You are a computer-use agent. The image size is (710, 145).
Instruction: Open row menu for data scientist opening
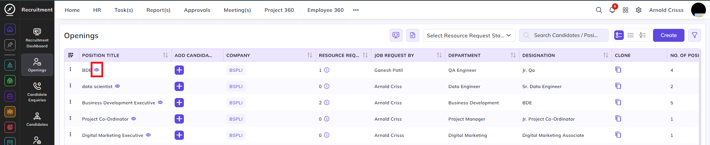coord(70,85)
